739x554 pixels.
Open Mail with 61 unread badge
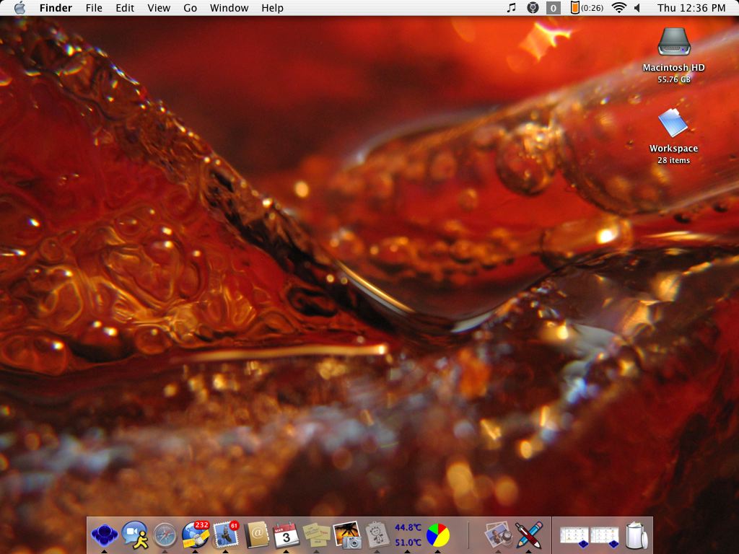[x=225, y=535]
